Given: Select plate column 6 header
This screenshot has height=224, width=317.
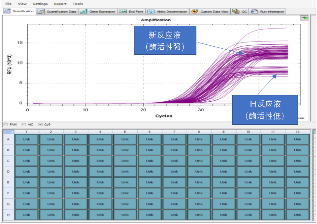Looking at the screenshot, I should (x=149, y=132).
